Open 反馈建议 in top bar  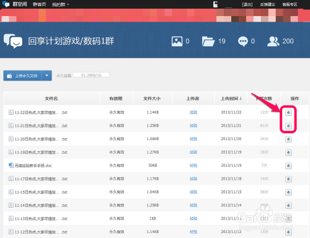[x=267, y=4]
